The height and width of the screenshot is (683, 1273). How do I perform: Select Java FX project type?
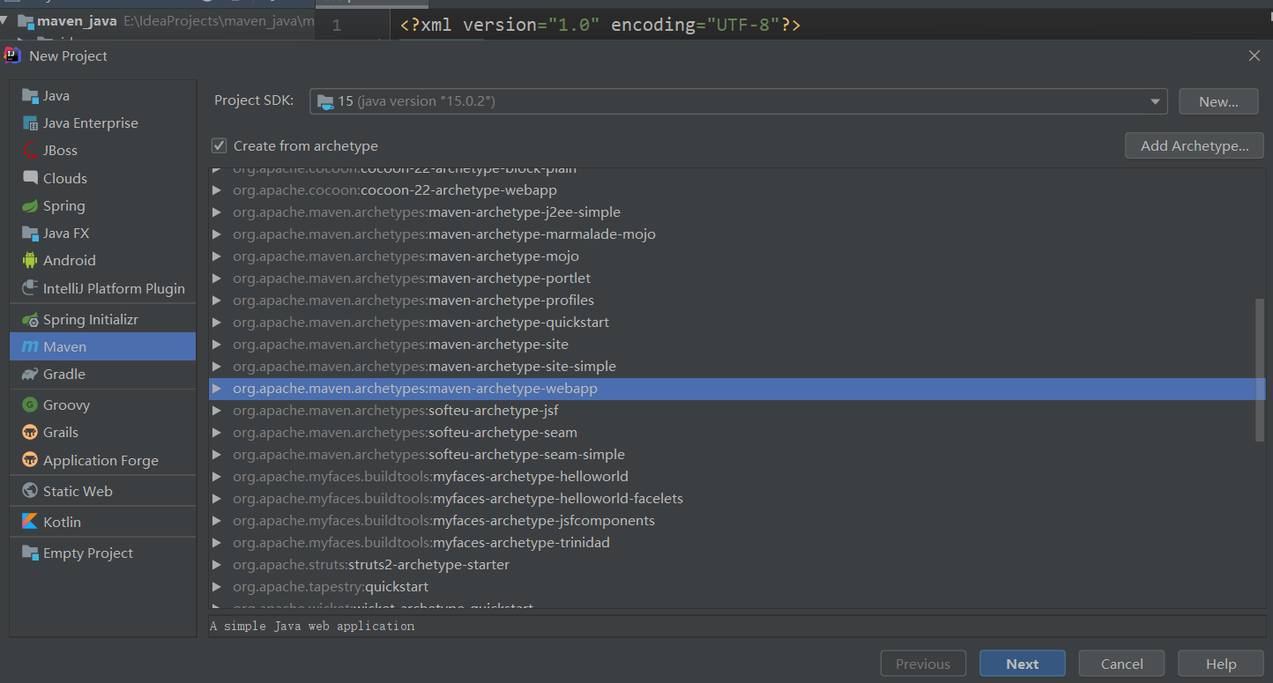coord(102,234)
